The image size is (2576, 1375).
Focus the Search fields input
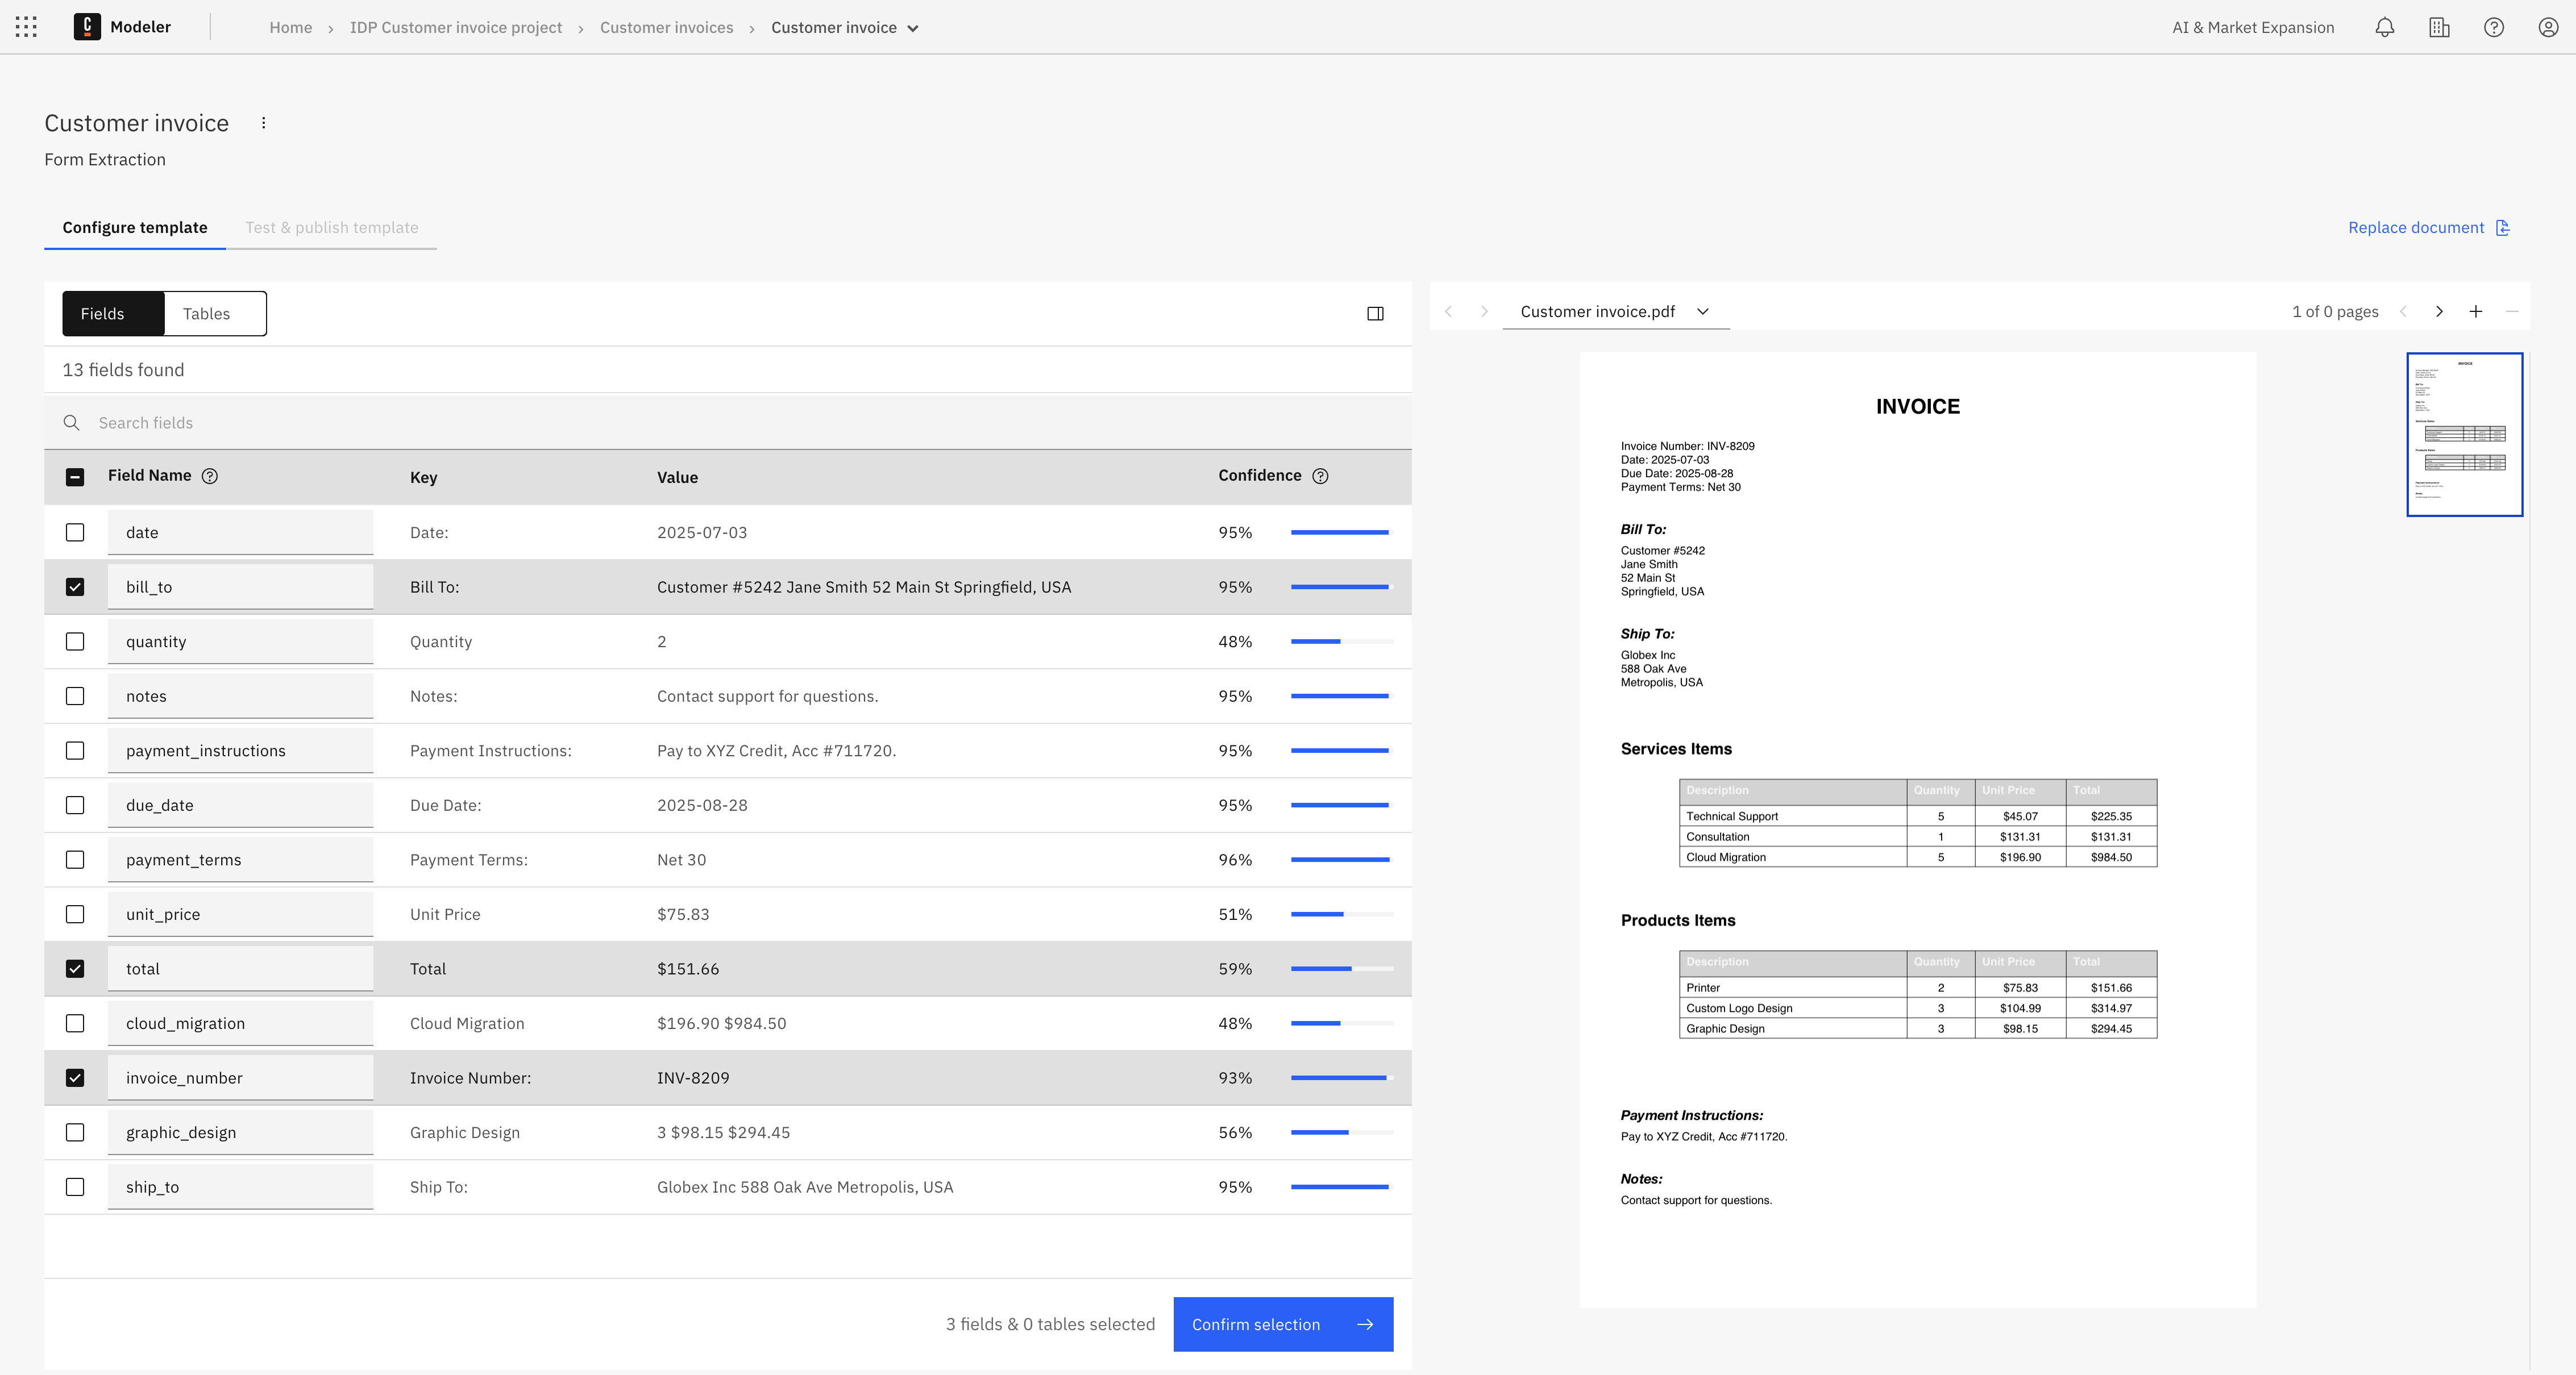[x=728, y=423]
